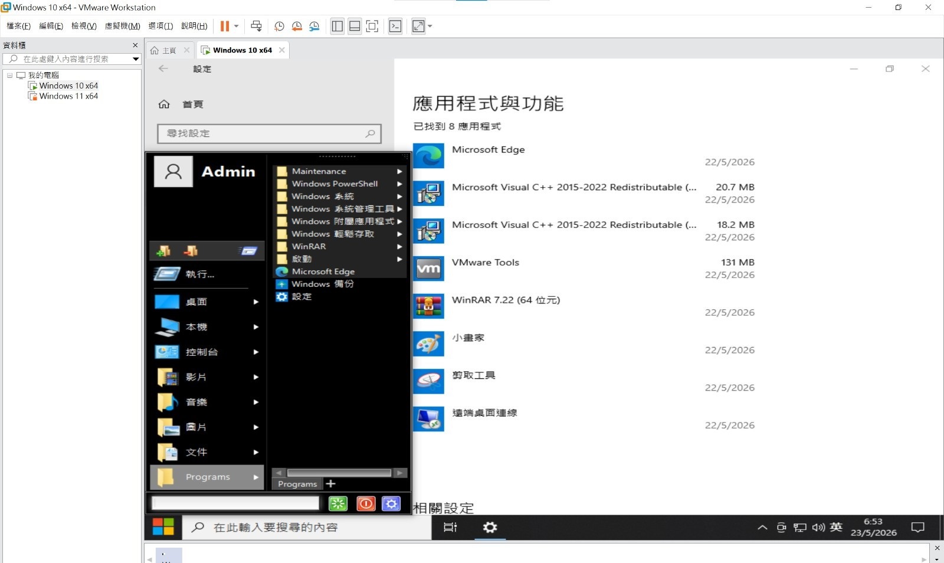The width and height of the screenshot is (944, 563).
Task: Pause the virtual machine with the orange button
Action: (225, 26)
